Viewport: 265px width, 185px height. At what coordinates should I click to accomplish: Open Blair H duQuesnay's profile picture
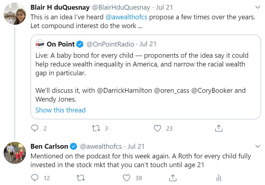[15, 14]
